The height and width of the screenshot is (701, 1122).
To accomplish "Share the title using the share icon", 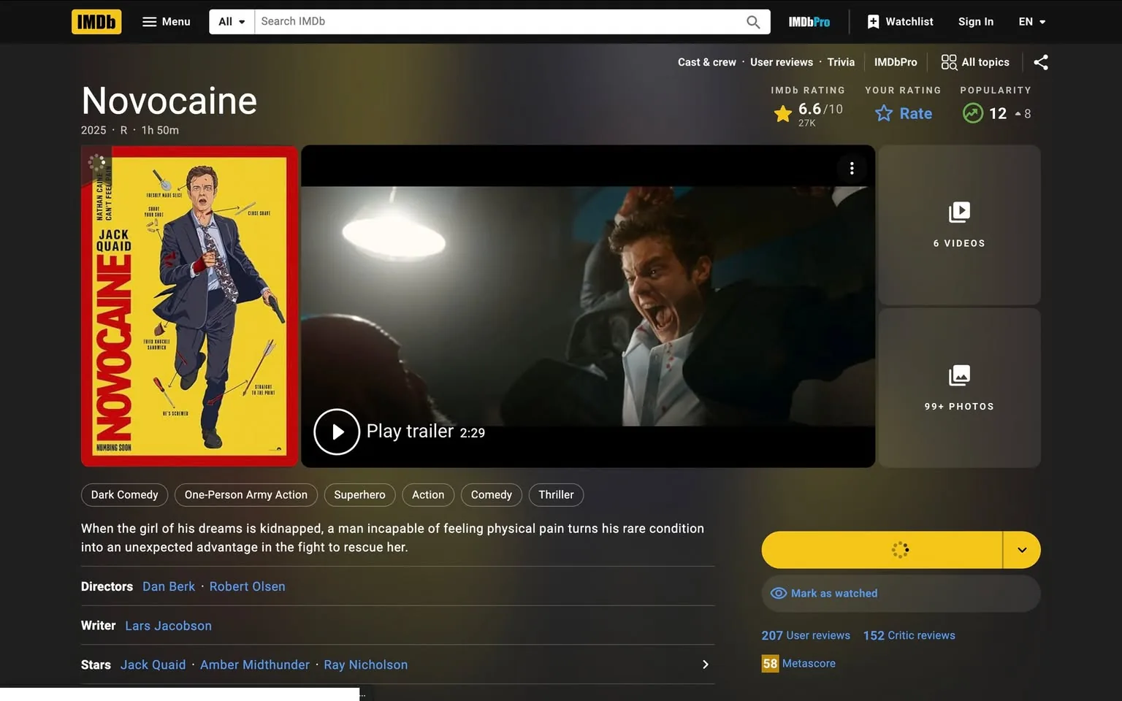I will coord(1040,62).
